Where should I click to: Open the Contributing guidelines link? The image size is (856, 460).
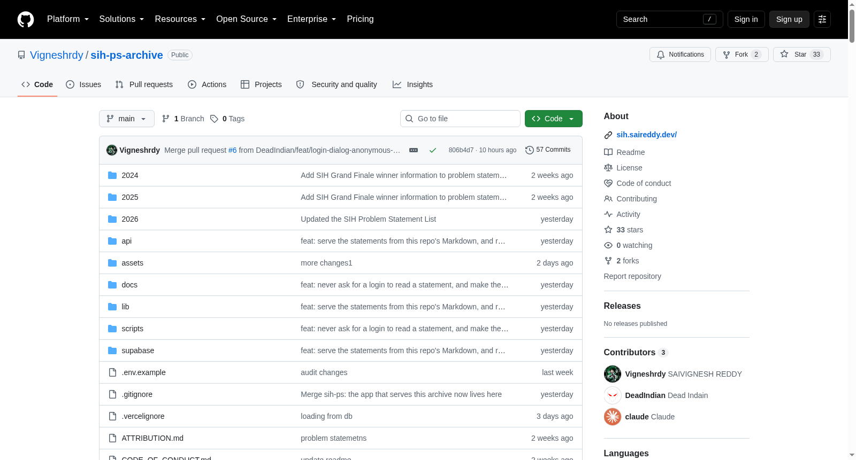[630, 199]
